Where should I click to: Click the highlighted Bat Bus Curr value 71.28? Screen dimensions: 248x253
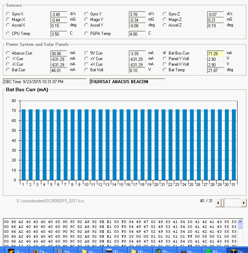click(x=215, y=53)
